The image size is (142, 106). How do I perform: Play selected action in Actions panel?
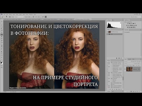[114, 89]
